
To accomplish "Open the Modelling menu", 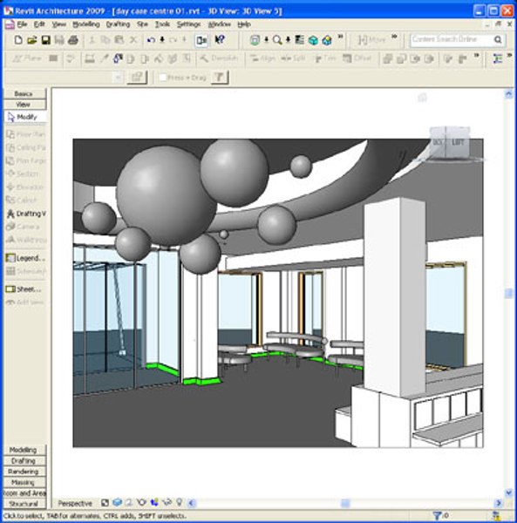I will click(86, 24).
